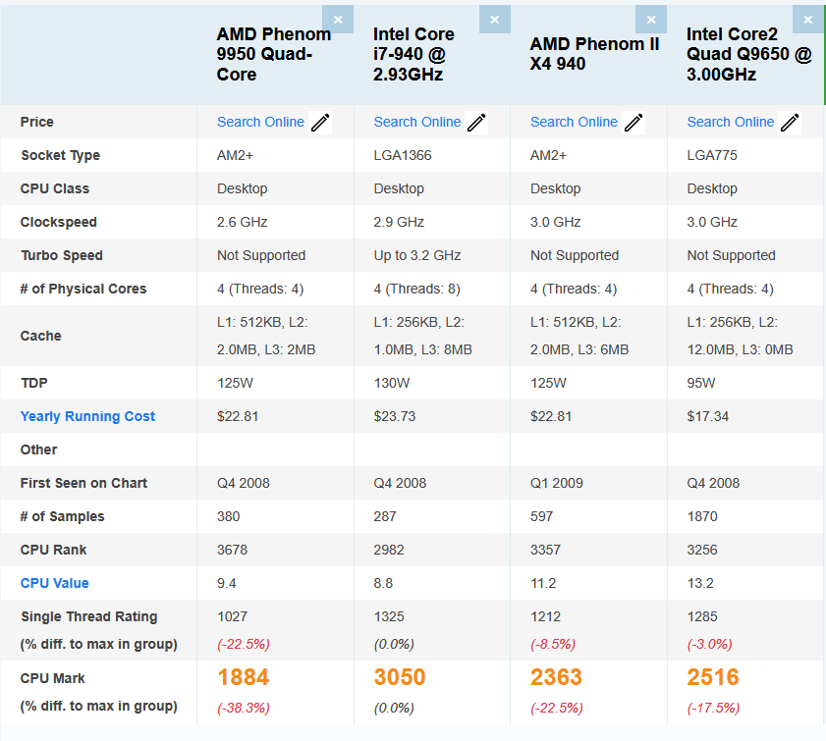
Task: Select Intel Core2 Quad Q9650 heading
Action: pyautogui.click(x=749, y=54)
